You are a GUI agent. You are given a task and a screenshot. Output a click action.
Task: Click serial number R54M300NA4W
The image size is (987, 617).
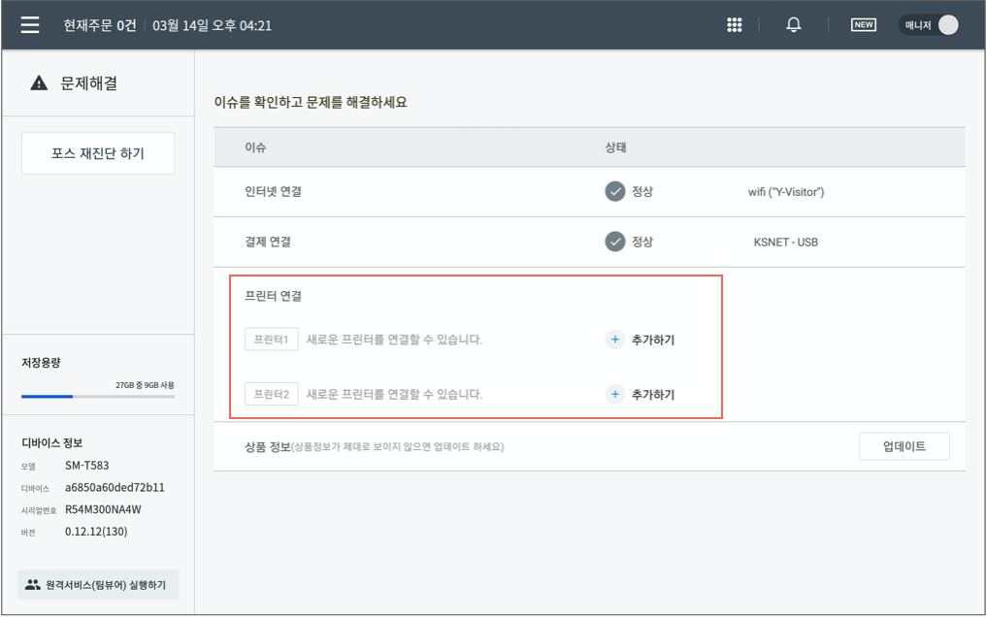coord(103,509)
